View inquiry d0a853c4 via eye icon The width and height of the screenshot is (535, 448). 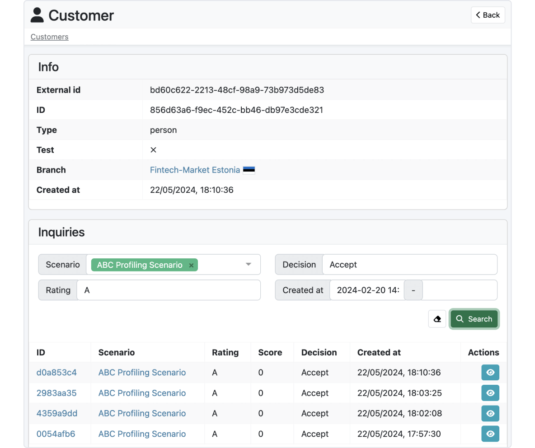click(490, 372)
